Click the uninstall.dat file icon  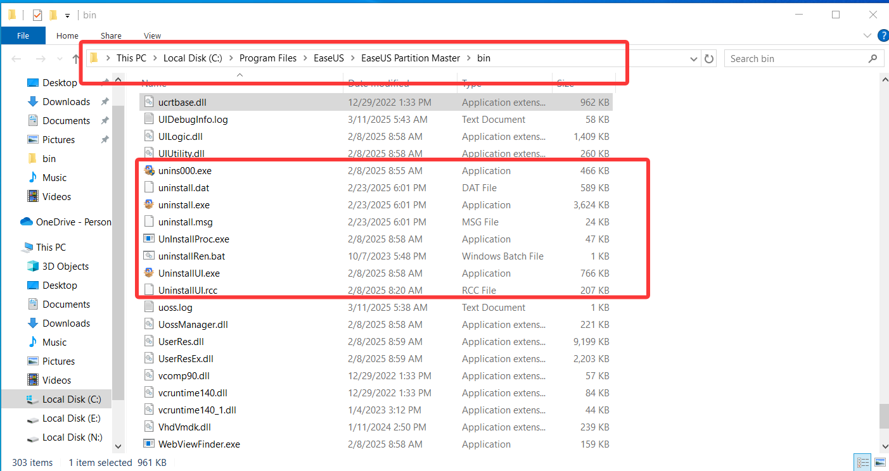pyautogui.click(x=150, y=188)
